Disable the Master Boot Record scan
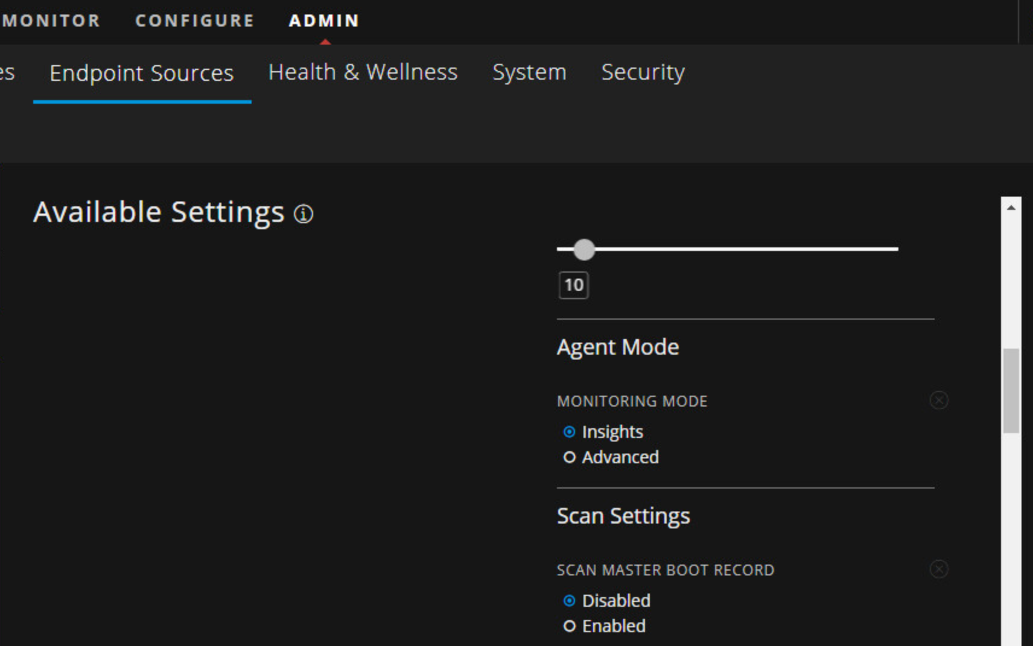1033x646 pixels. tap(570, 600)
